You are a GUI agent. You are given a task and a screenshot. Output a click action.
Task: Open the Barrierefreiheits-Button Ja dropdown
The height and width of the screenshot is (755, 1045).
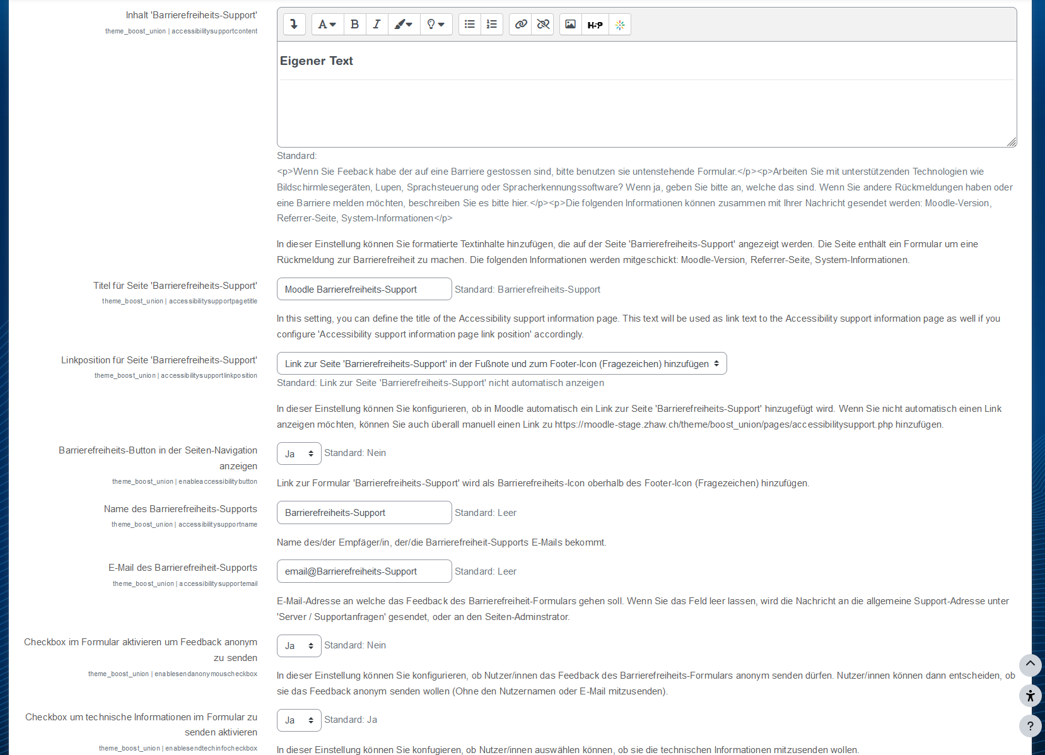[299, 454]
